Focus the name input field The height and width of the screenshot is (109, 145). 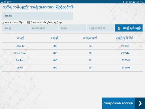(16, 28)
